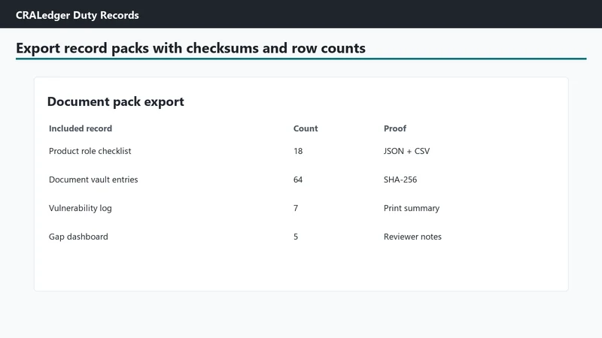Click count value 7
The height and width of the screenshot is (338, 602).
(x=296, y=208)
